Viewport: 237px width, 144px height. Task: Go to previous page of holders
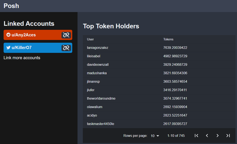(x=207, y=136)
